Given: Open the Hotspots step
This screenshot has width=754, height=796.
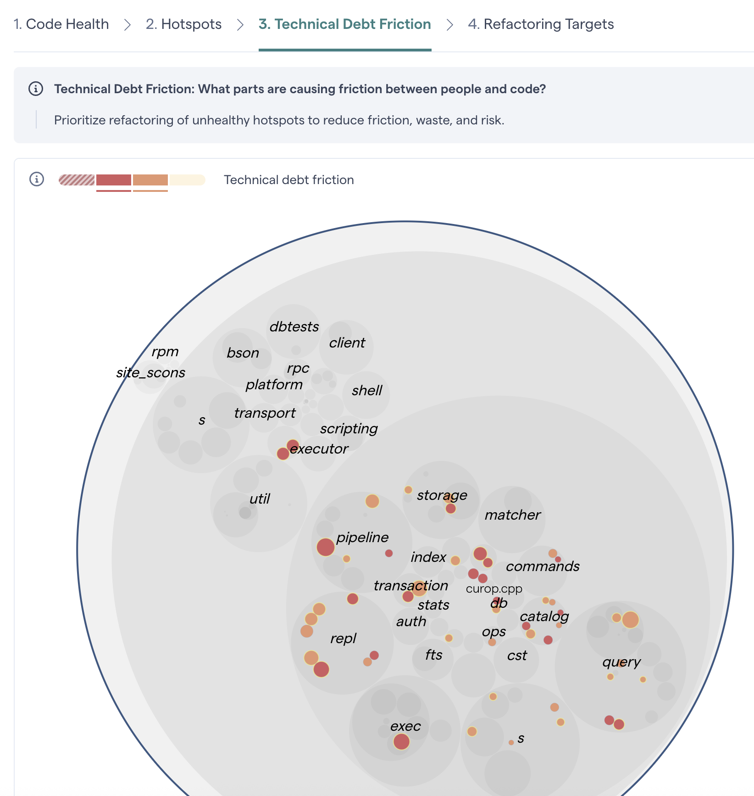Looking at the screenshot, I should [x=183, y=24].
